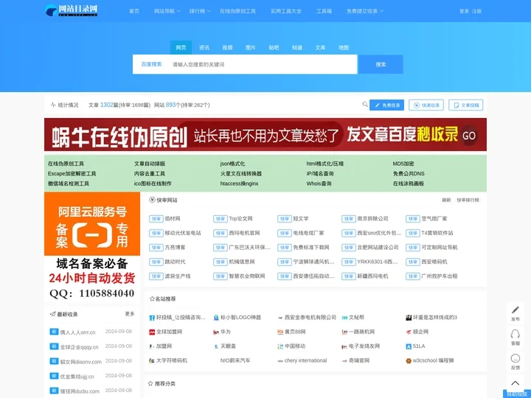
Task: Click the w3cschool 编程狮 favicon
Action: [x=409, y=360]
